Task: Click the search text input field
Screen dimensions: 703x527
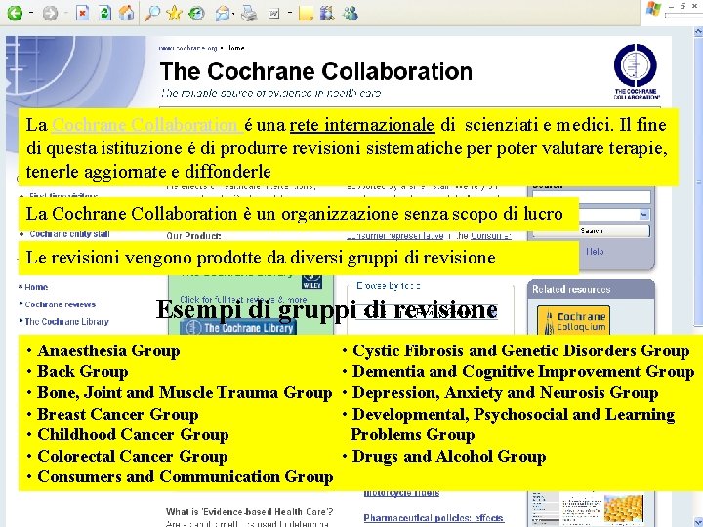Action: tap(592, 197)
